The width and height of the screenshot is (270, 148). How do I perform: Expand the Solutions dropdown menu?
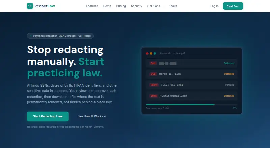click(155, 6)
